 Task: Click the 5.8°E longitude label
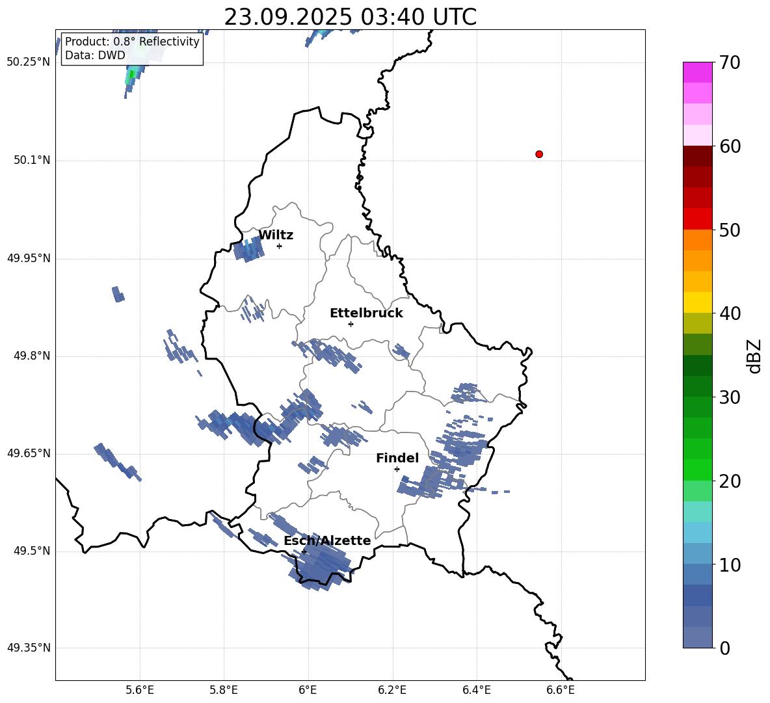224,690
